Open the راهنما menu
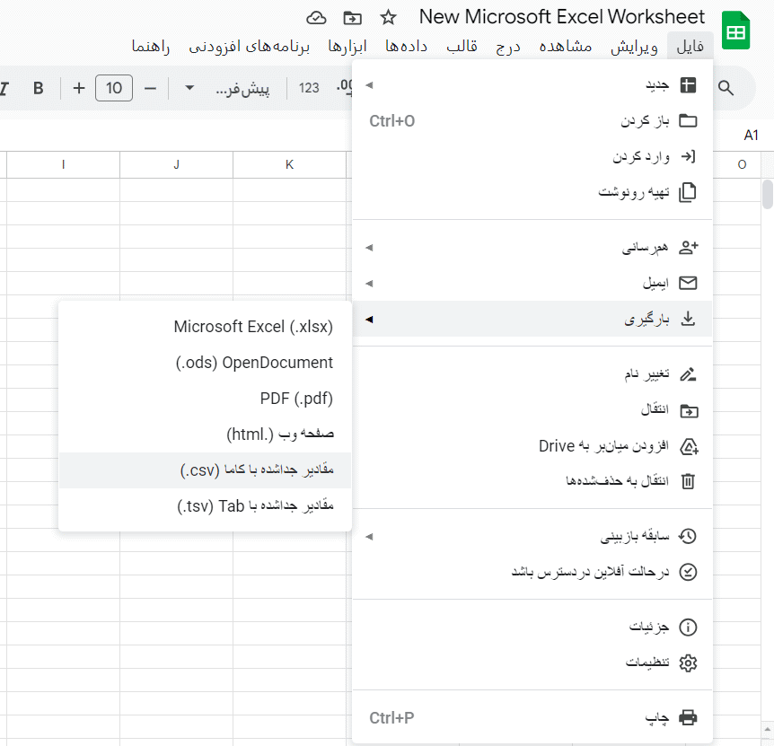774x746 pixels. tap(151, 47)
